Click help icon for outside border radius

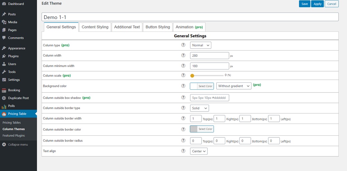[183, 140]
